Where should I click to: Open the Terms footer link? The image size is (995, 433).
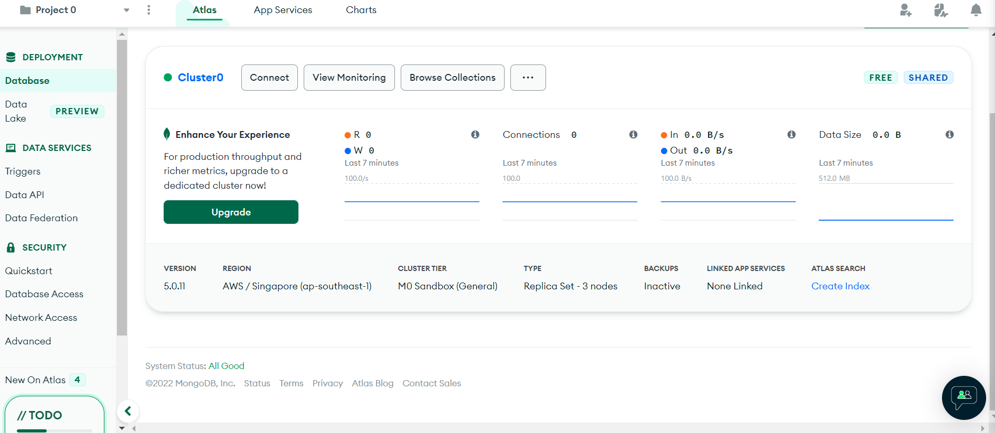coord(291,383)
